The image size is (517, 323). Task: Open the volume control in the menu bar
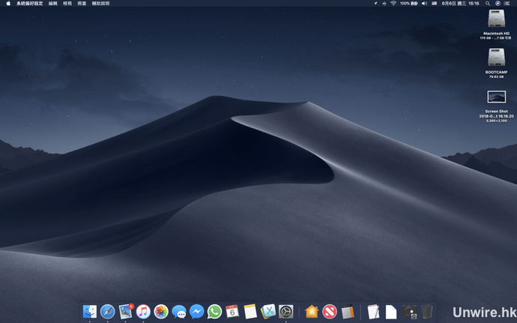coord(424,3)
